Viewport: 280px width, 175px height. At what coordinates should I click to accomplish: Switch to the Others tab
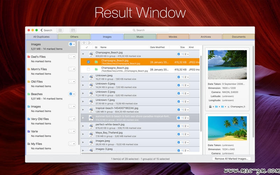coord(74,37)
